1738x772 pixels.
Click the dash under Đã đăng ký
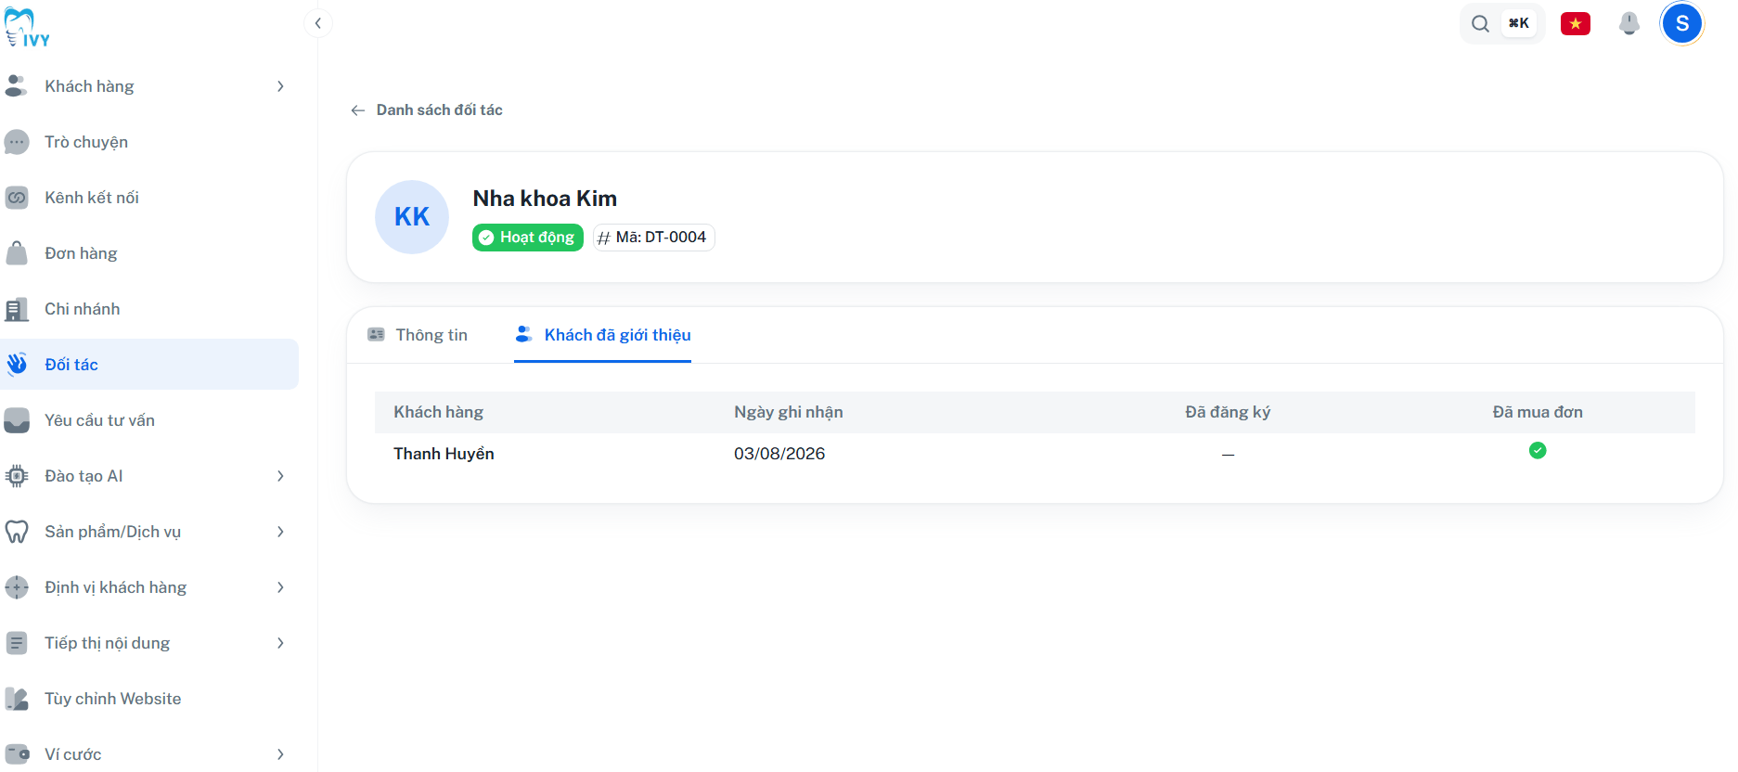click(1228, 455)
